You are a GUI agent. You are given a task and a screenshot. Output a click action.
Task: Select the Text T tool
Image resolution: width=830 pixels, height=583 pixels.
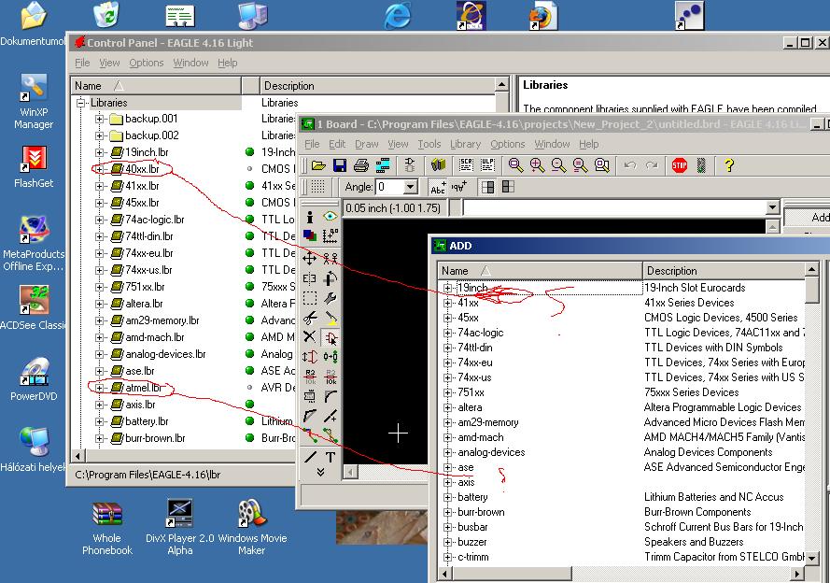[x=331, y=457]
